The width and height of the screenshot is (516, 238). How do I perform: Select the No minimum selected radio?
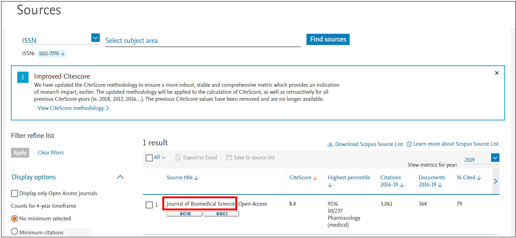[x=14, y=219]
